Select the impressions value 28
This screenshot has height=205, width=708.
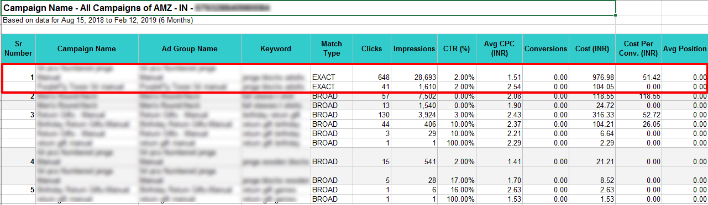click(x=432, y=180)
